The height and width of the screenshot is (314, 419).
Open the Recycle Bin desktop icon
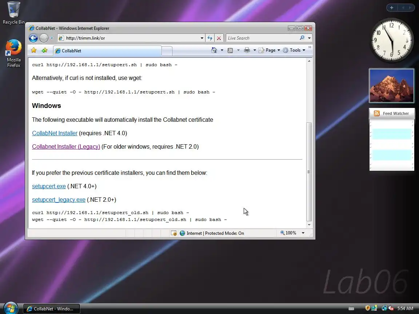[13, 13]
